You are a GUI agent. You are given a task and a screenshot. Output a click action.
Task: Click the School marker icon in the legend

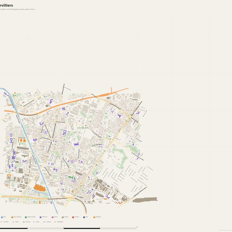(x=34, y=222)
